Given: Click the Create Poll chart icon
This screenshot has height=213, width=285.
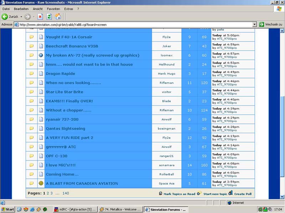Looking at the screenshot, I should click(230, 193).
